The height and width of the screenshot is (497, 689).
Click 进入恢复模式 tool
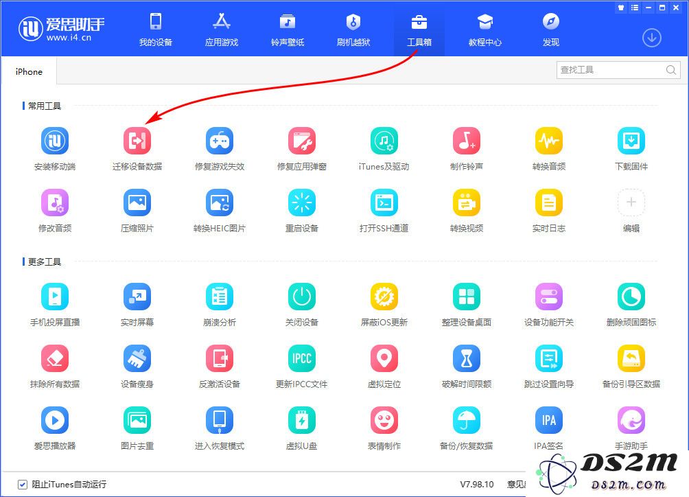[220, 420]
